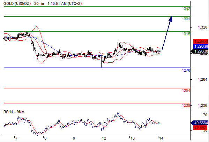Click the red price tag 1,294.49
The image size is (209, 142).
coord(201,41)
